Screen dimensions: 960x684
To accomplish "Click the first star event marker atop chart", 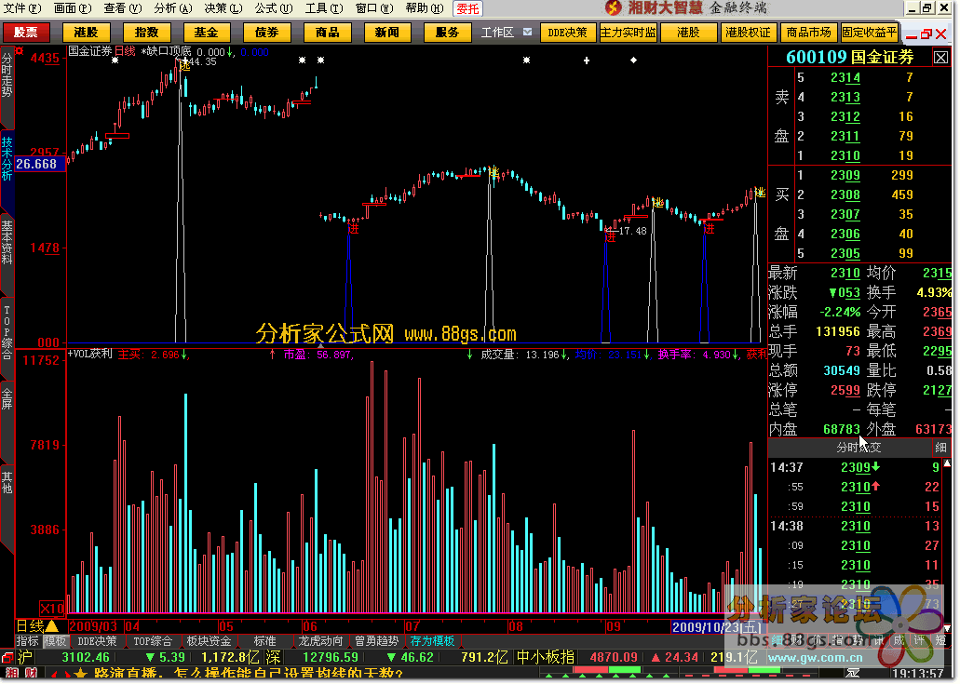I will click(x=115, y=60).
